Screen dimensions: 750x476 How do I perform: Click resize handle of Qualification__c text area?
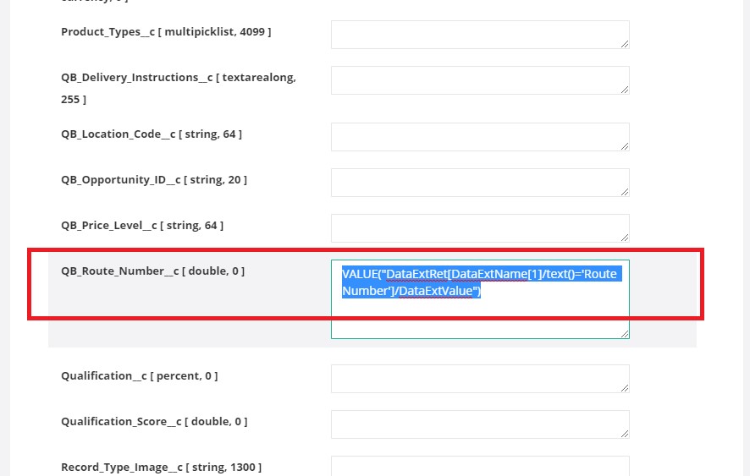click(x=625, y=388)
